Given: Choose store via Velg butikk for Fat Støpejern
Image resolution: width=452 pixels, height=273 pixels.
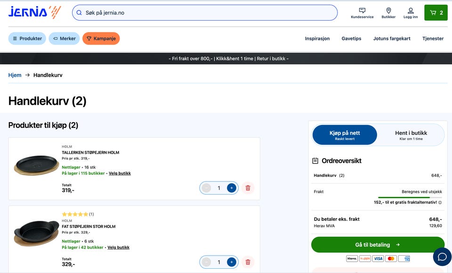Looking at the screenshot, I should 119,248.
